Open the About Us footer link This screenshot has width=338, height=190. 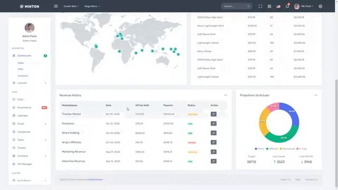[x=285, y=179]
